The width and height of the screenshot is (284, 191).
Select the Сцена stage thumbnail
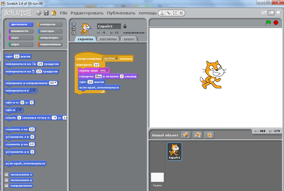(x=157, y=178)
